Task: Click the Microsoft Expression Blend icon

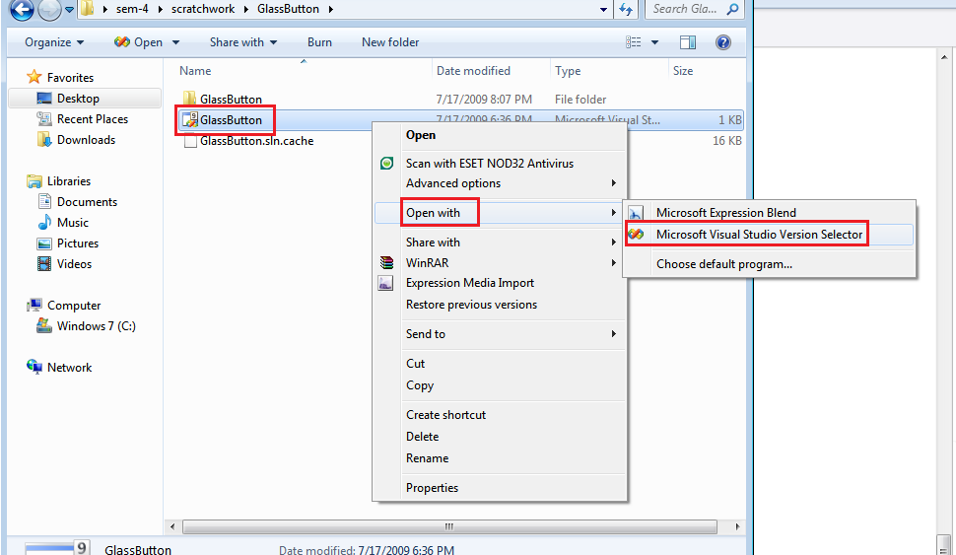Action: [637, 213]
